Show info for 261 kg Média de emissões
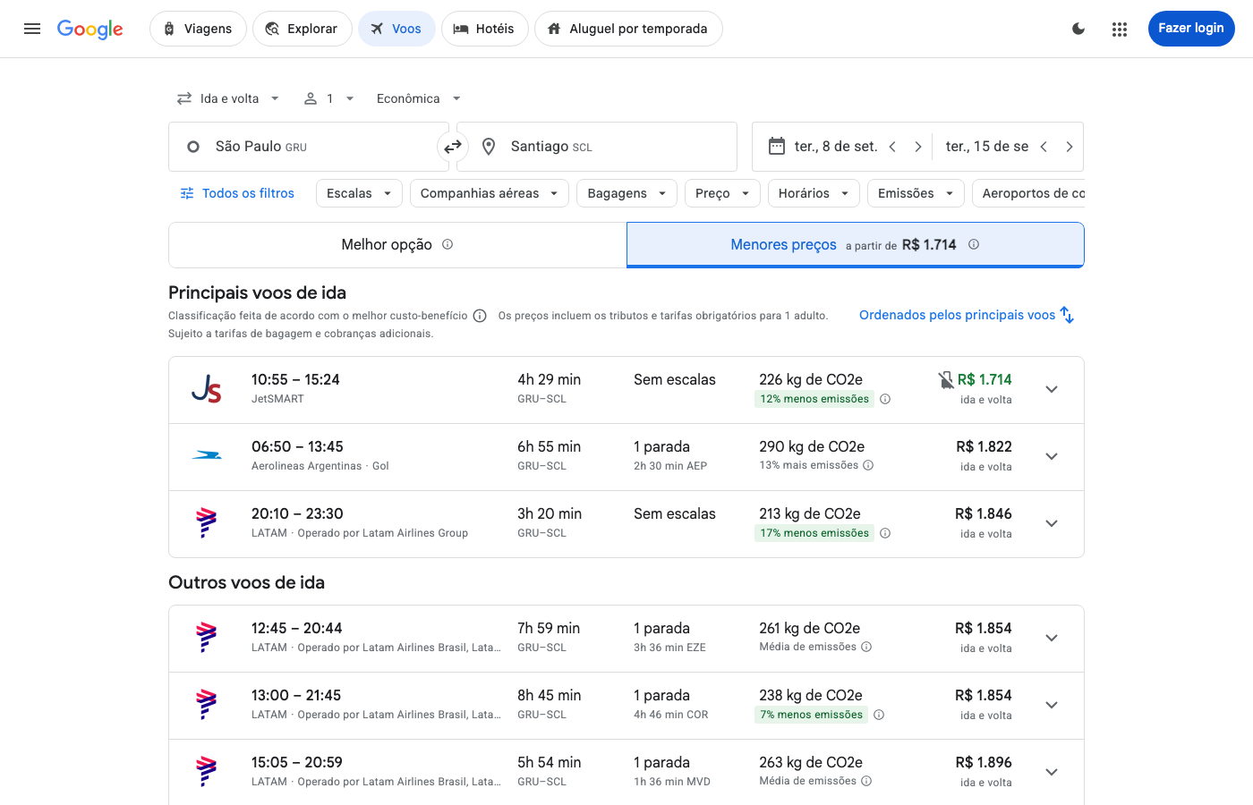1253x805 pixels. pyautogui.click(x=866, y=647)
